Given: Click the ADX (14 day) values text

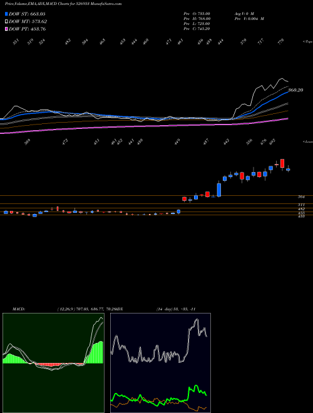Looking at the screenshot, I should (x=176, y=308).
